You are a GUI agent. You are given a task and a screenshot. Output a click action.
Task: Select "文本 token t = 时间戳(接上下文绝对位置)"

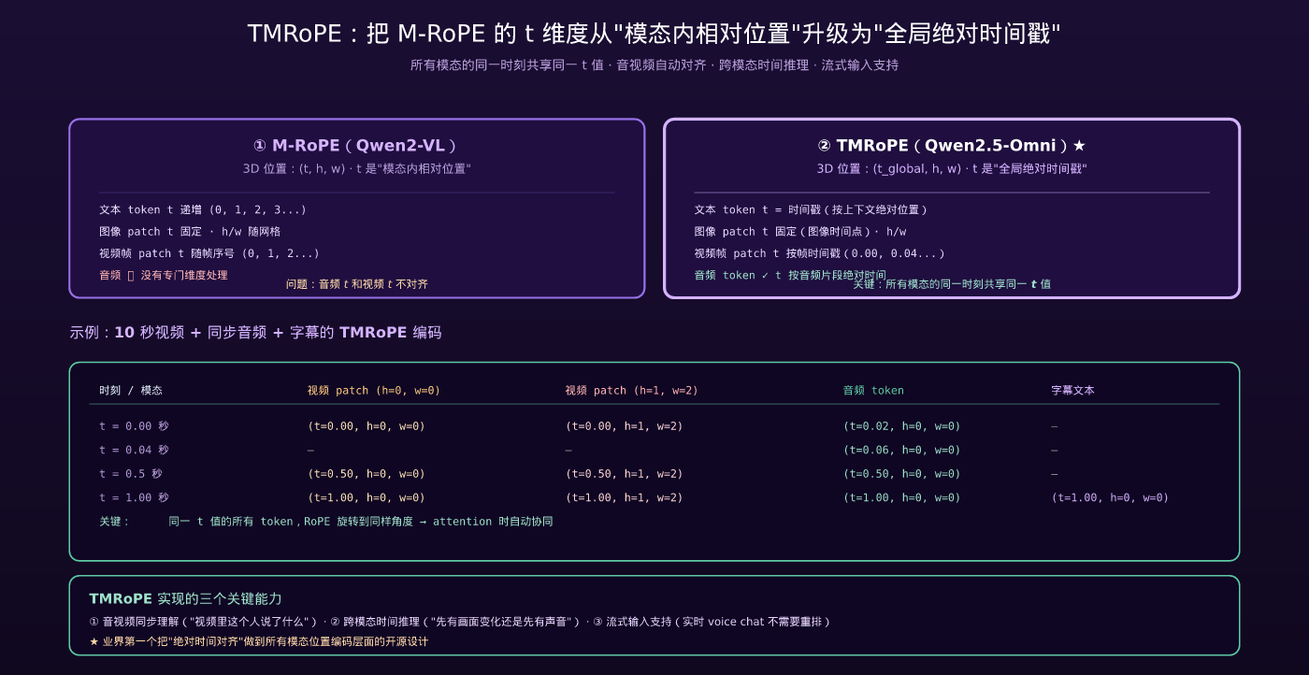point(812,209)
